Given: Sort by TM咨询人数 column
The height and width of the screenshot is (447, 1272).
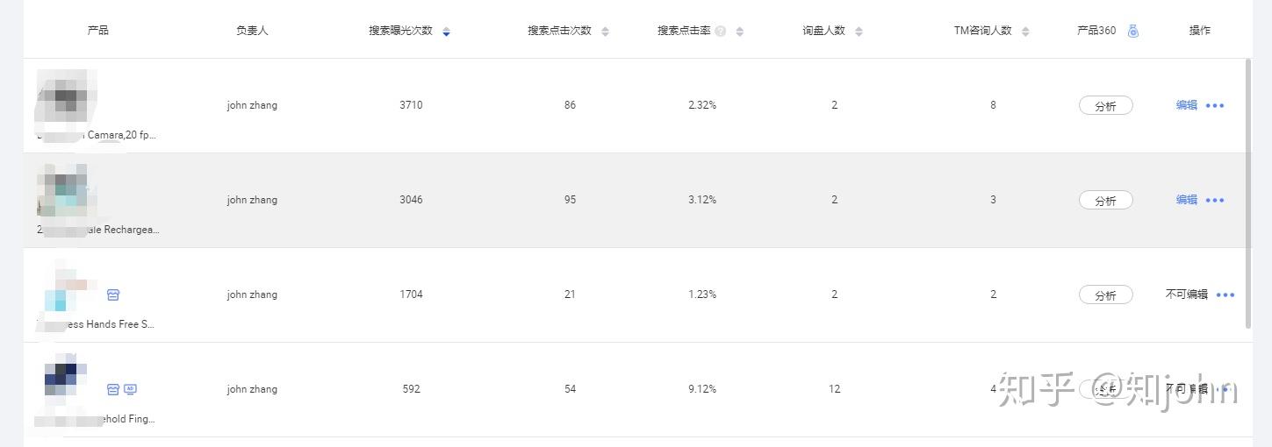Looking at the screenshot, I should tap(1025, 32).
